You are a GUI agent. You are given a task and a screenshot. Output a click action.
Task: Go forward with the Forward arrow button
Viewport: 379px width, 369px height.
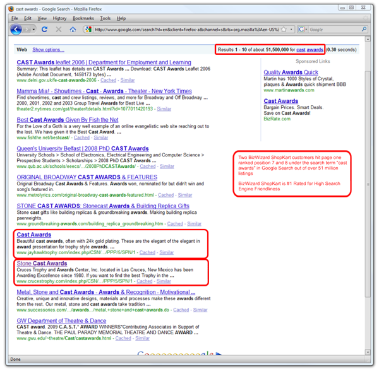click(x=27, y=30)
